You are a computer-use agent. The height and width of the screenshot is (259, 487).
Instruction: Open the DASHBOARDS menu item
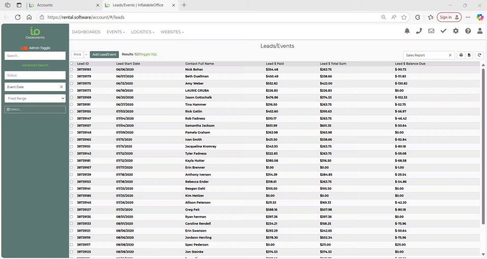point(86,32)
